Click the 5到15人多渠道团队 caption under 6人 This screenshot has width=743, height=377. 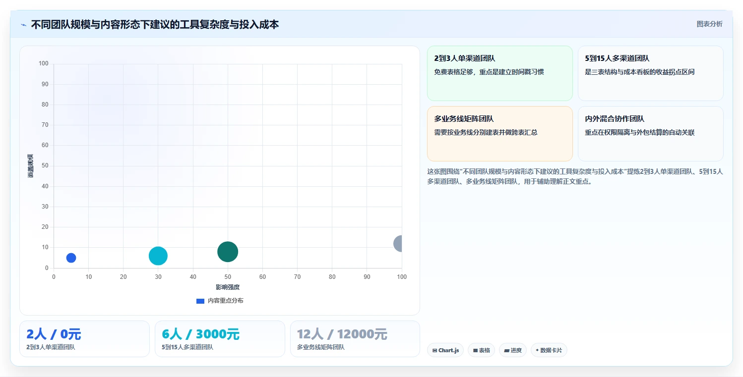(x=187, y=347)
